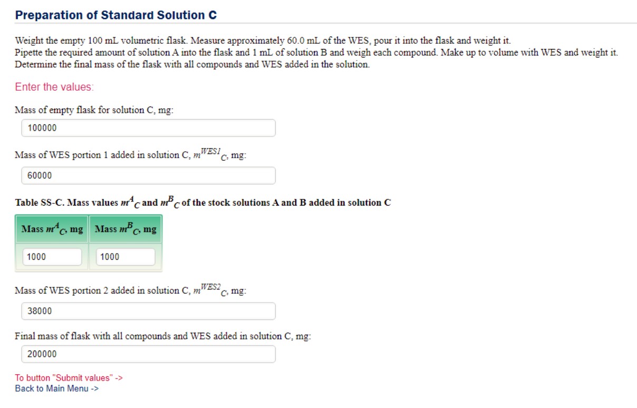Click the WES portion 2 field showing 38000
Viewport: 637px width, 408px height.
click(148, 311)
